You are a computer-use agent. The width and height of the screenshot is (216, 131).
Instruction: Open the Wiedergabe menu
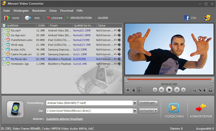(x=21, y=11)
